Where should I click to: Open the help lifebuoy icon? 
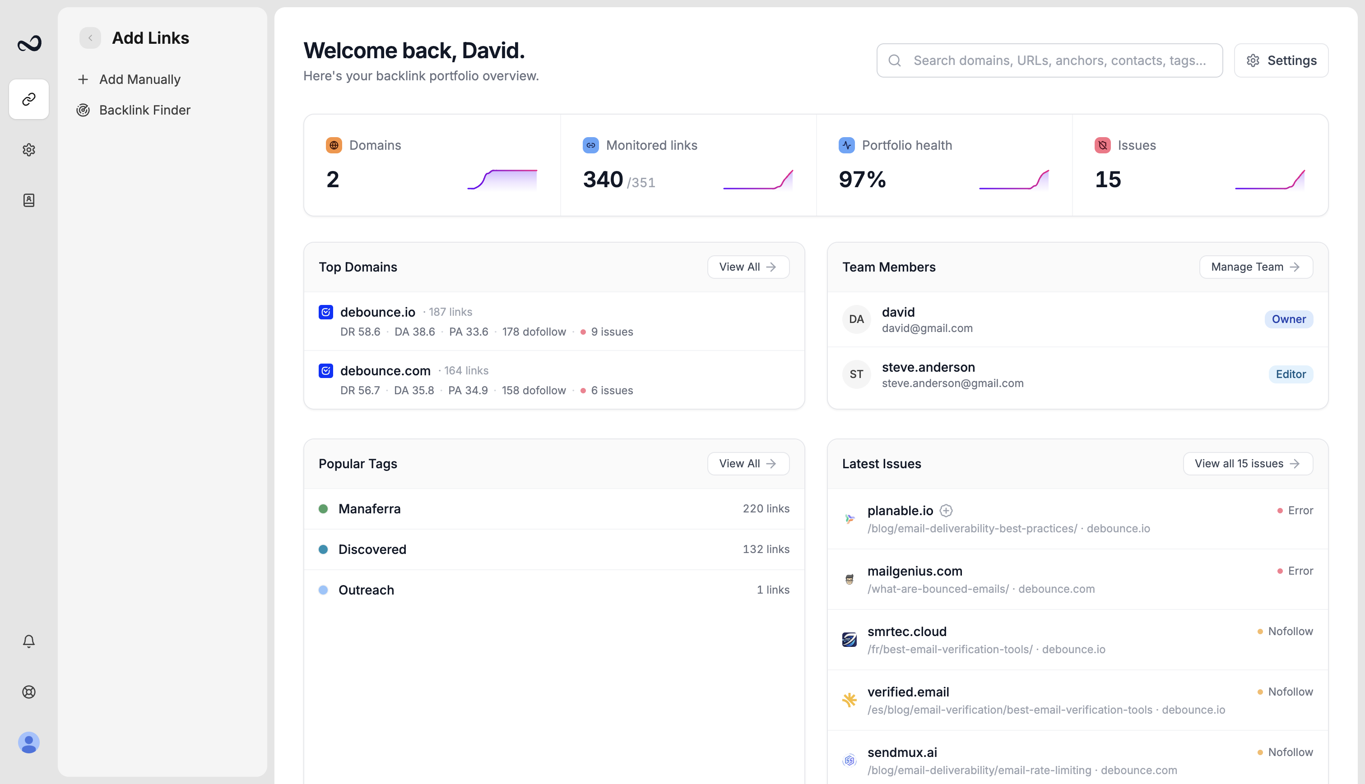pos(29,692)
